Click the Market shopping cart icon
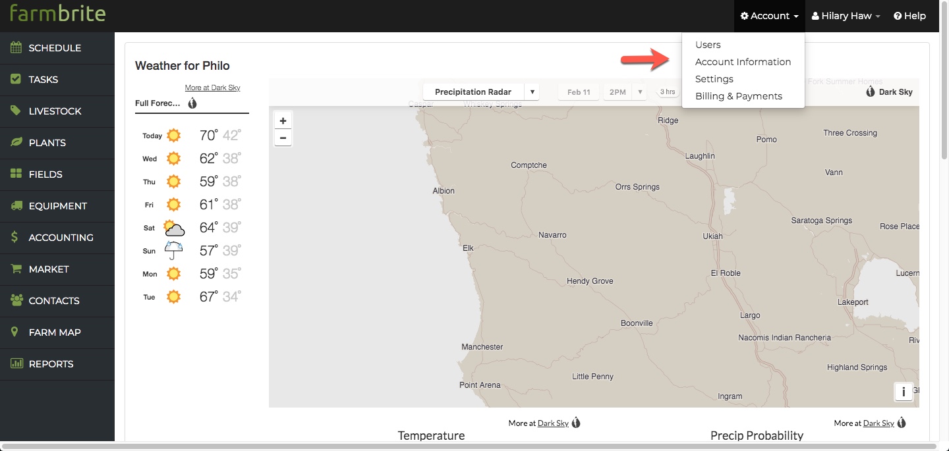The width and height of the screenshot is (949, 451). coord(16,269)
